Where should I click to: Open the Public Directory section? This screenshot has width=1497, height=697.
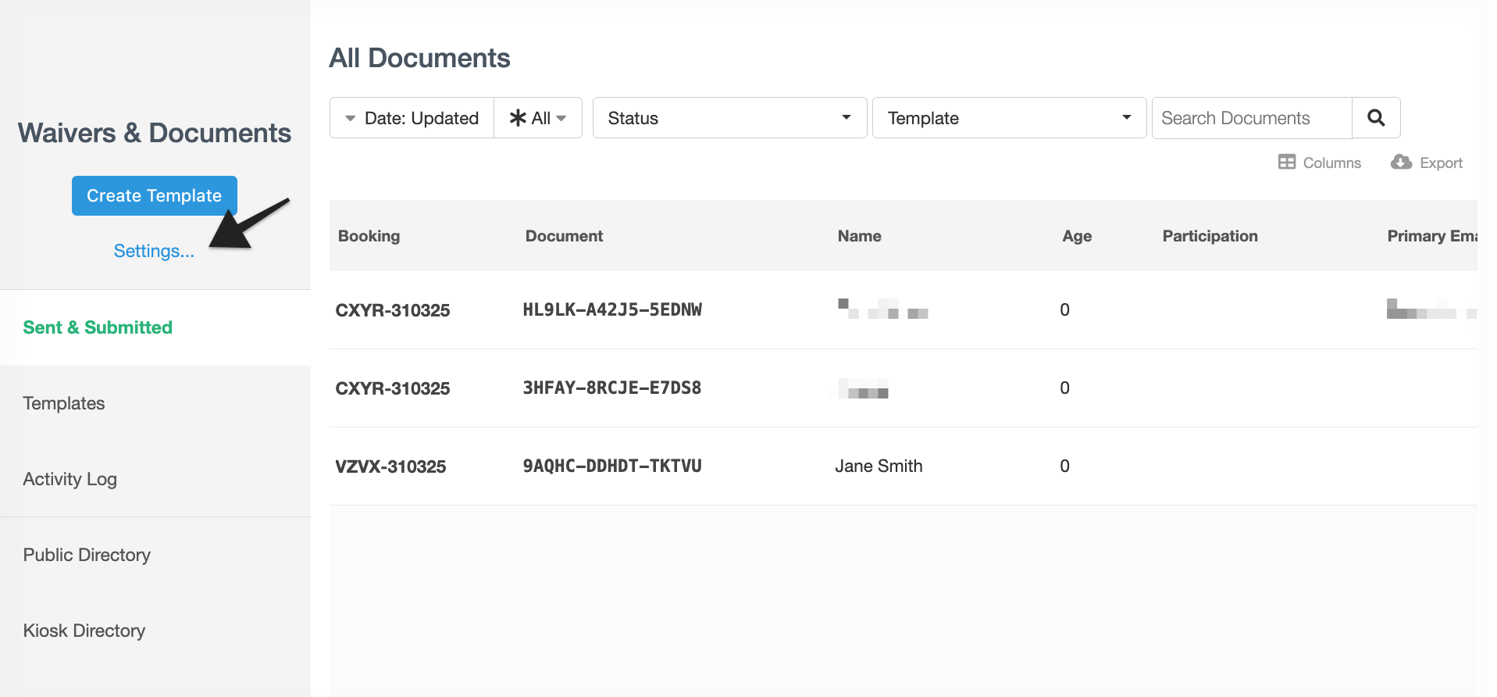87,555
